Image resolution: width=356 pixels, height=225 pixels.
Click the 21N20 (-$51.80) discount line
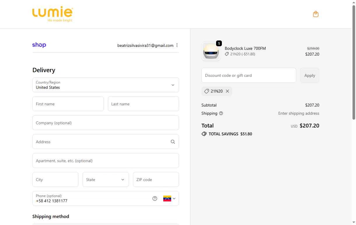(x=240, y=54)
